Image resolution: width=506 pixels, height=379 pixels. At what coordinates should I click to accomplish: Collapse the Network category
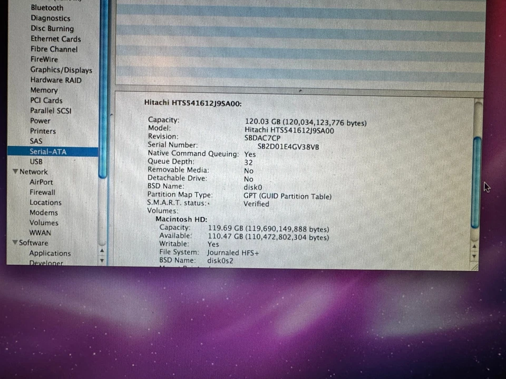point(15,171)
